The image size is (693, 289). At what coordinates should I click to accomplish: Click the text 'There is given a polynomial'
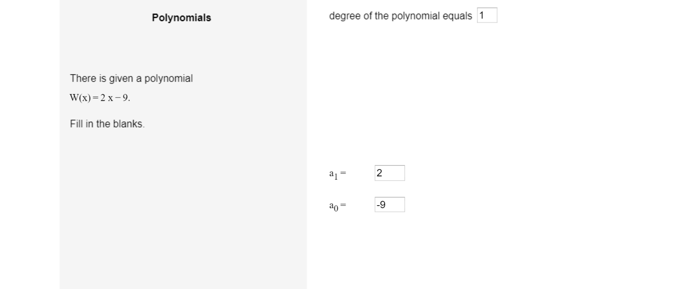coord(131,78)
